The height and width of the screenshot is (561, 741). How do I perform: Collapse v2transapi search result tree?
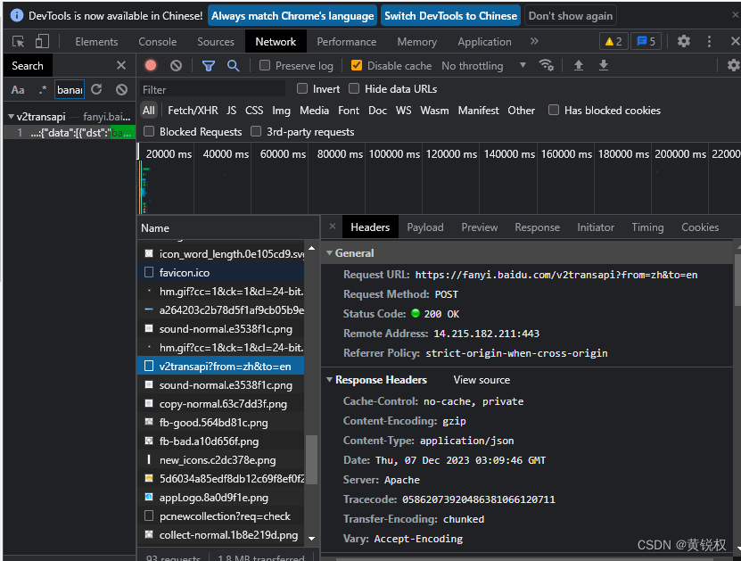pyautogui.click(x=11, y=116)
